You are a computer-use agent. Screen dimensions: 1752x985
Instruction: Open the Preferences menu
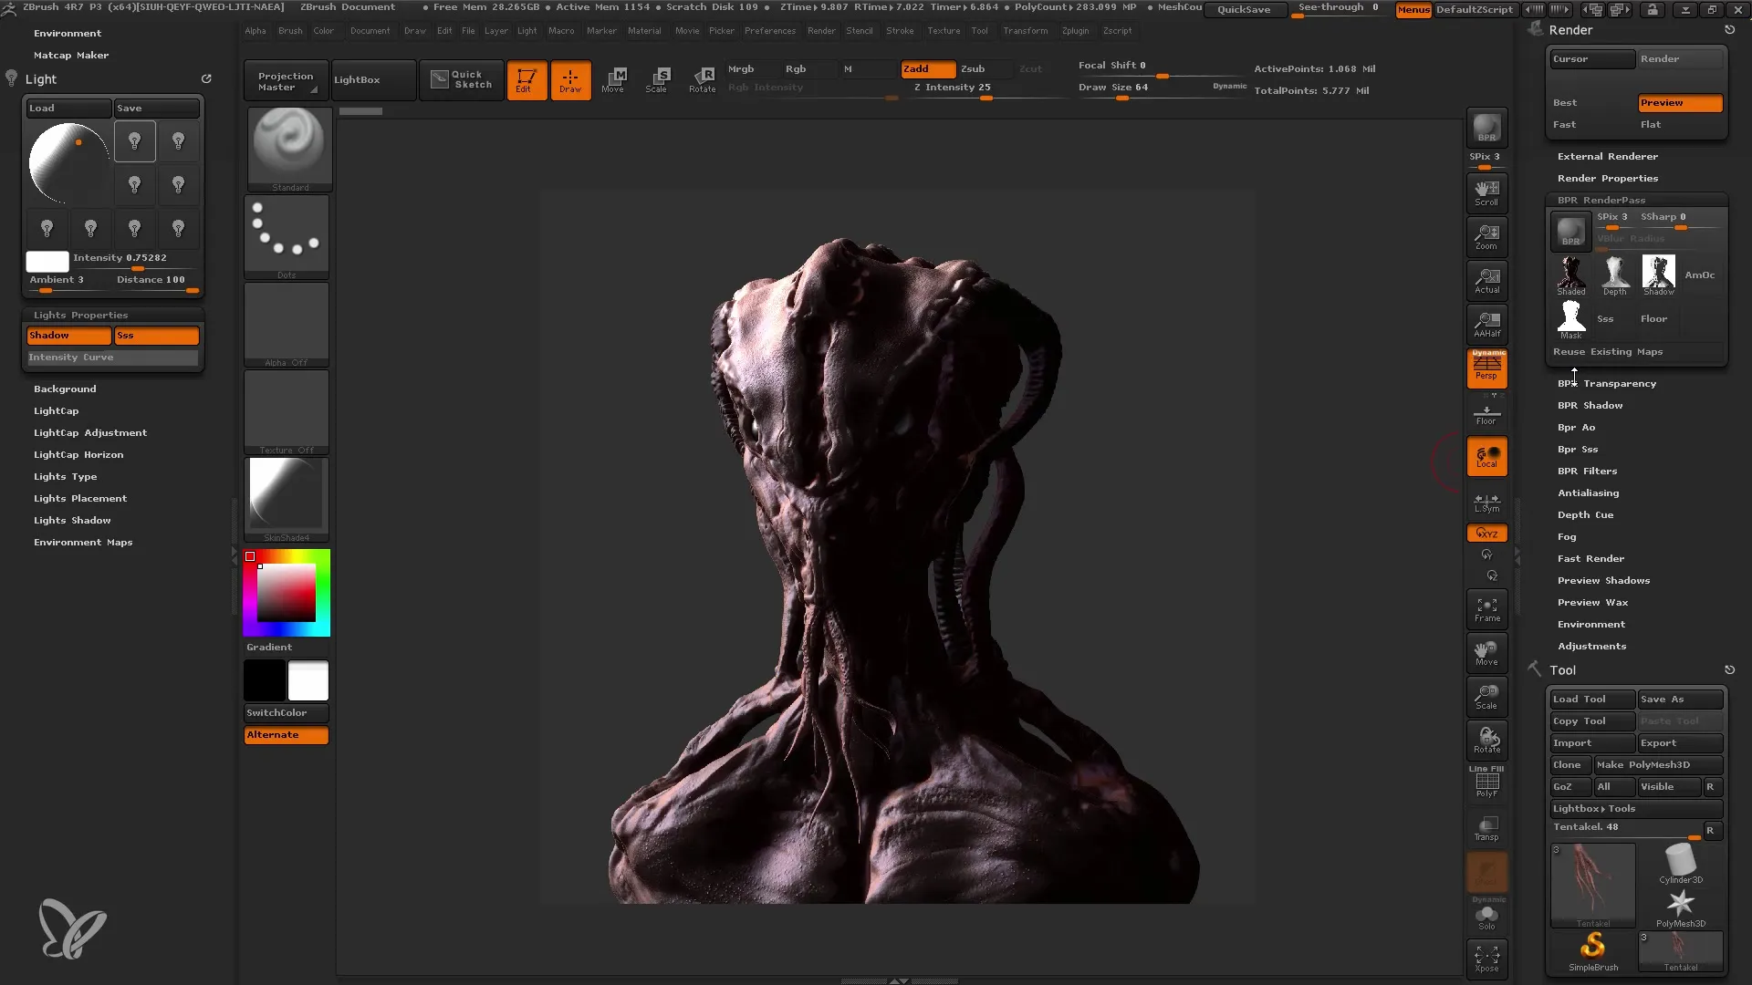point(769,30)
